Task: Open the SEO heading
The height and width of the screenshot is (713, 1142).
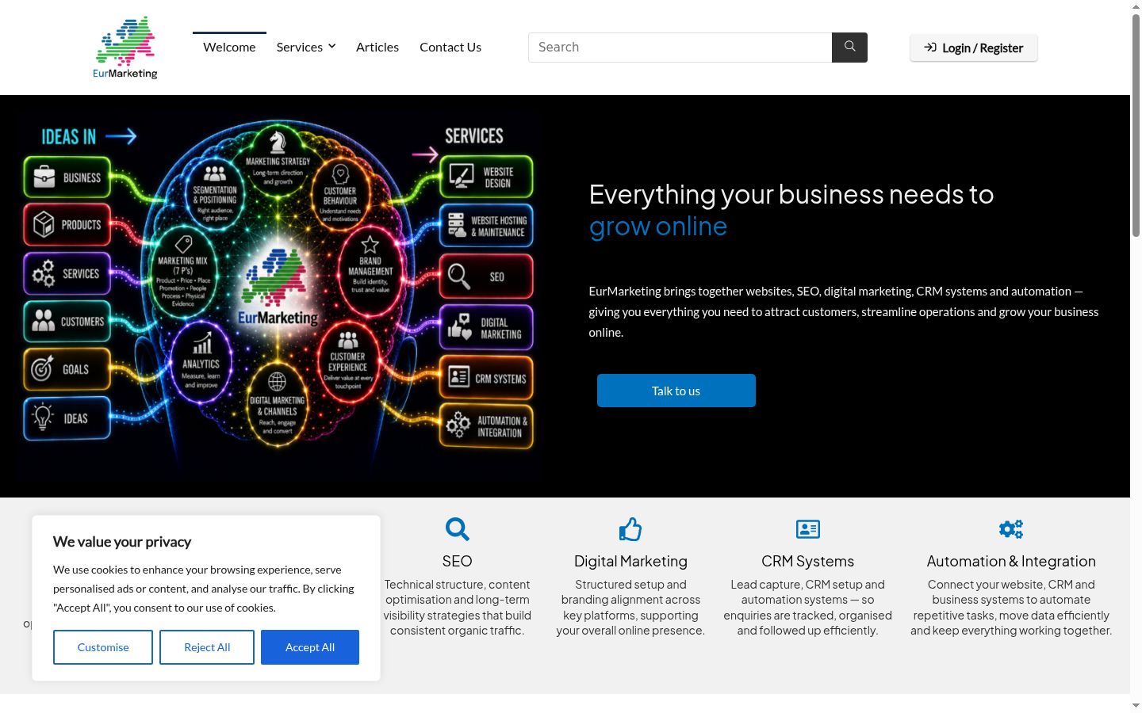Action: tap(458, 561)
